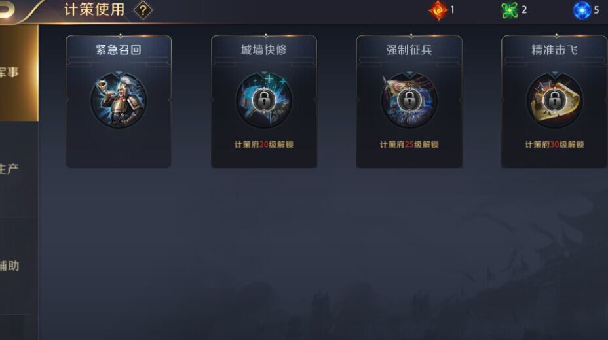Tap the locked 城墙快修 skill icon
Image resolution: width=608 pixels, height=340 pixels.
tap(264, 100)
